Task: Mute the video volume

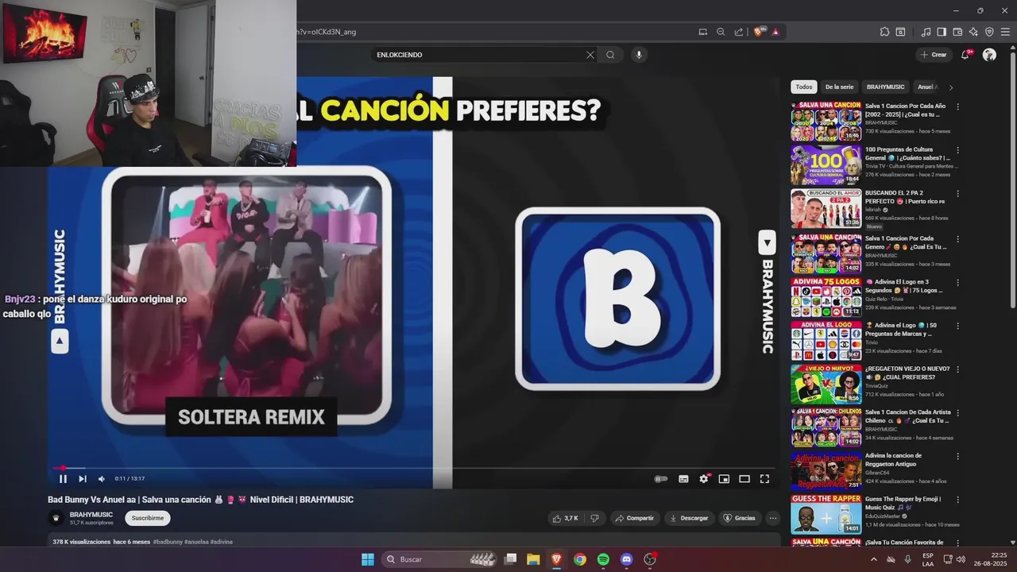Action: [102, 479]
